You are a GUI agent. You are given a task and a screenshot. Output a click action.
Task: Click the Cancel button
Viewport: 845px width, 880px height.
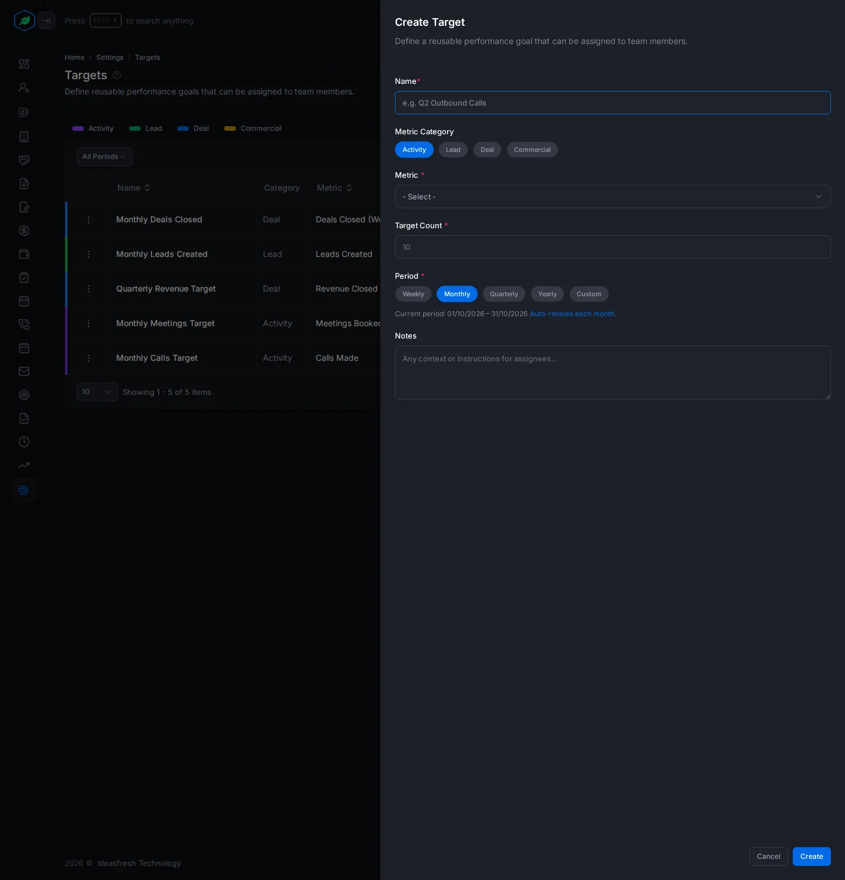coord(769,857)
